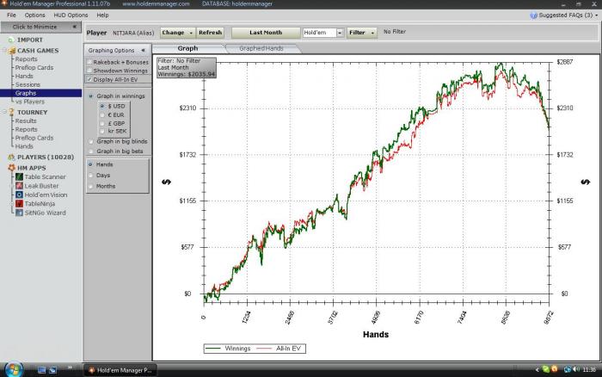Click the Windows Start orb
The width and height of the screenshot is (602, 377).
[x=13, y=369]
